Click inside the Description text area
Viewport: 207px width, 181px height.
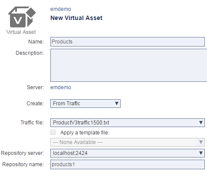[x=128, y=65]
